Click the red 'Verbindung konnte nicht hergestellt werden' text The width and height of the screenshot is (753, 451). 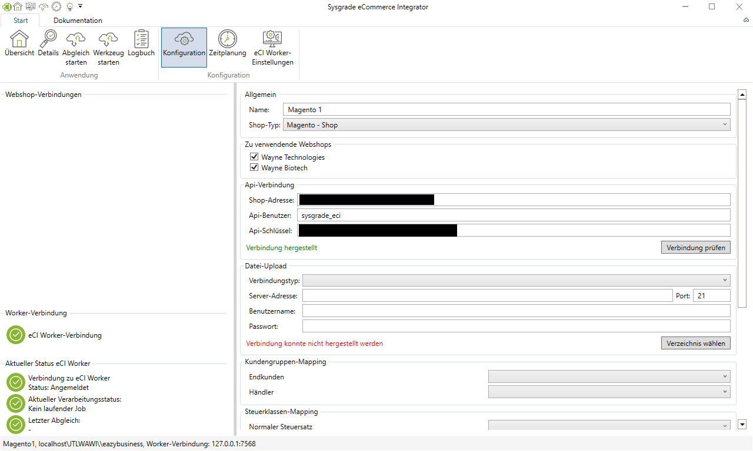[315, 344]
